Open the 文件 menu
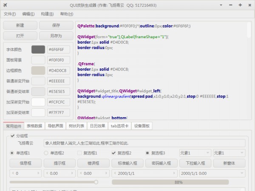This screenshot has height=191, width=255. coord(9,14)
